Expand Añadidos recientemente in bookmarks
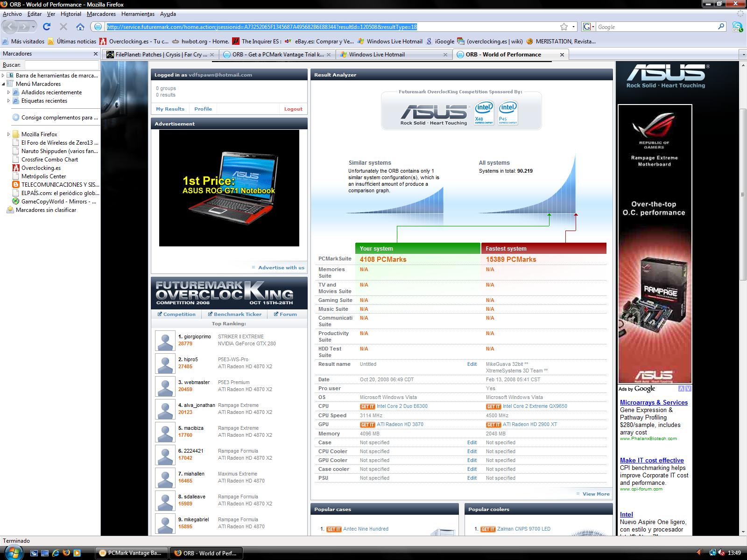The height and width of the screenshot is (560, 747). pyautogui.click(x=8, y=92)
